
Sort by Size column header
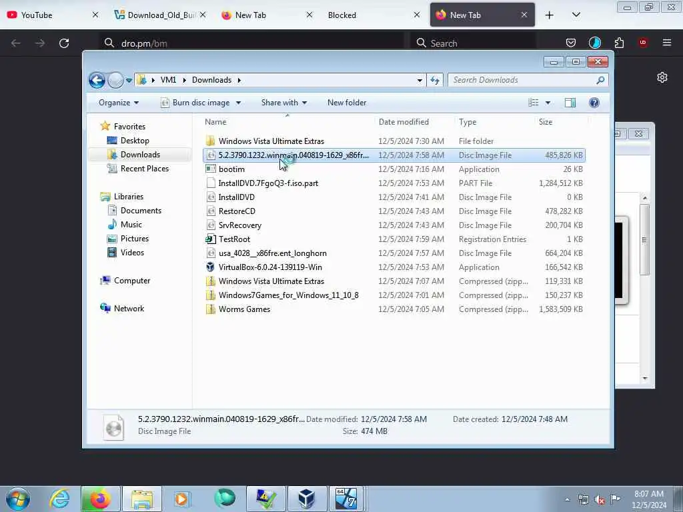click(x=546, y=122)
